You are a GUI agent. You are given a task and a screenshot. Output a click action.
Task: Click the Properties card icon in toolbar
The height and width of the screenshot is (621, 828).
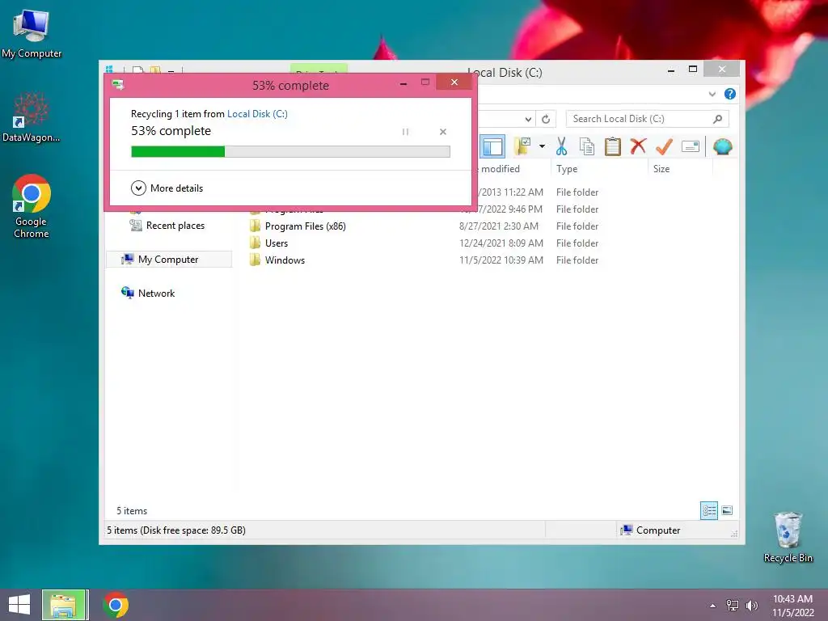click(691, 146)
